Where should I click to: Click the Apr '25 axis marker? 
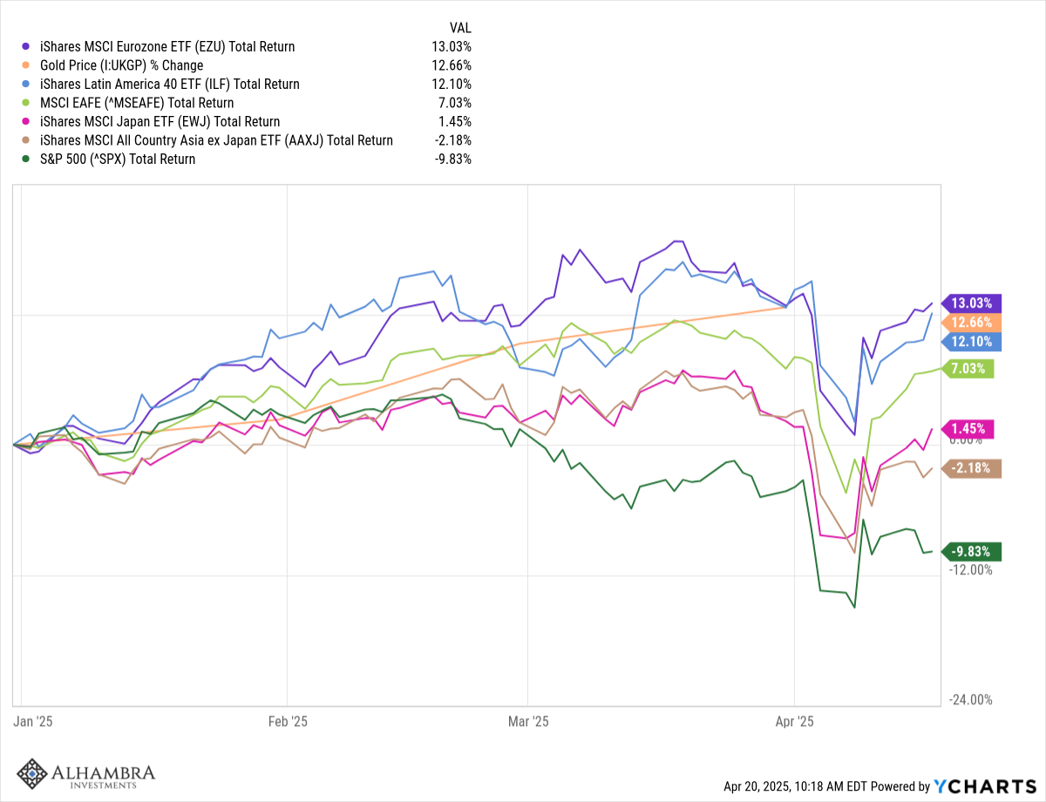point(794,722)
